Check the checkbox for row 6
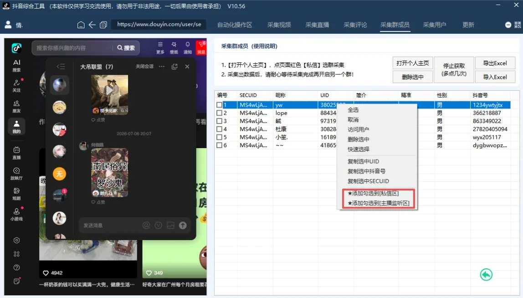This screenshot has width=523, height=298. pyautogui.click(x=219, y=145)
